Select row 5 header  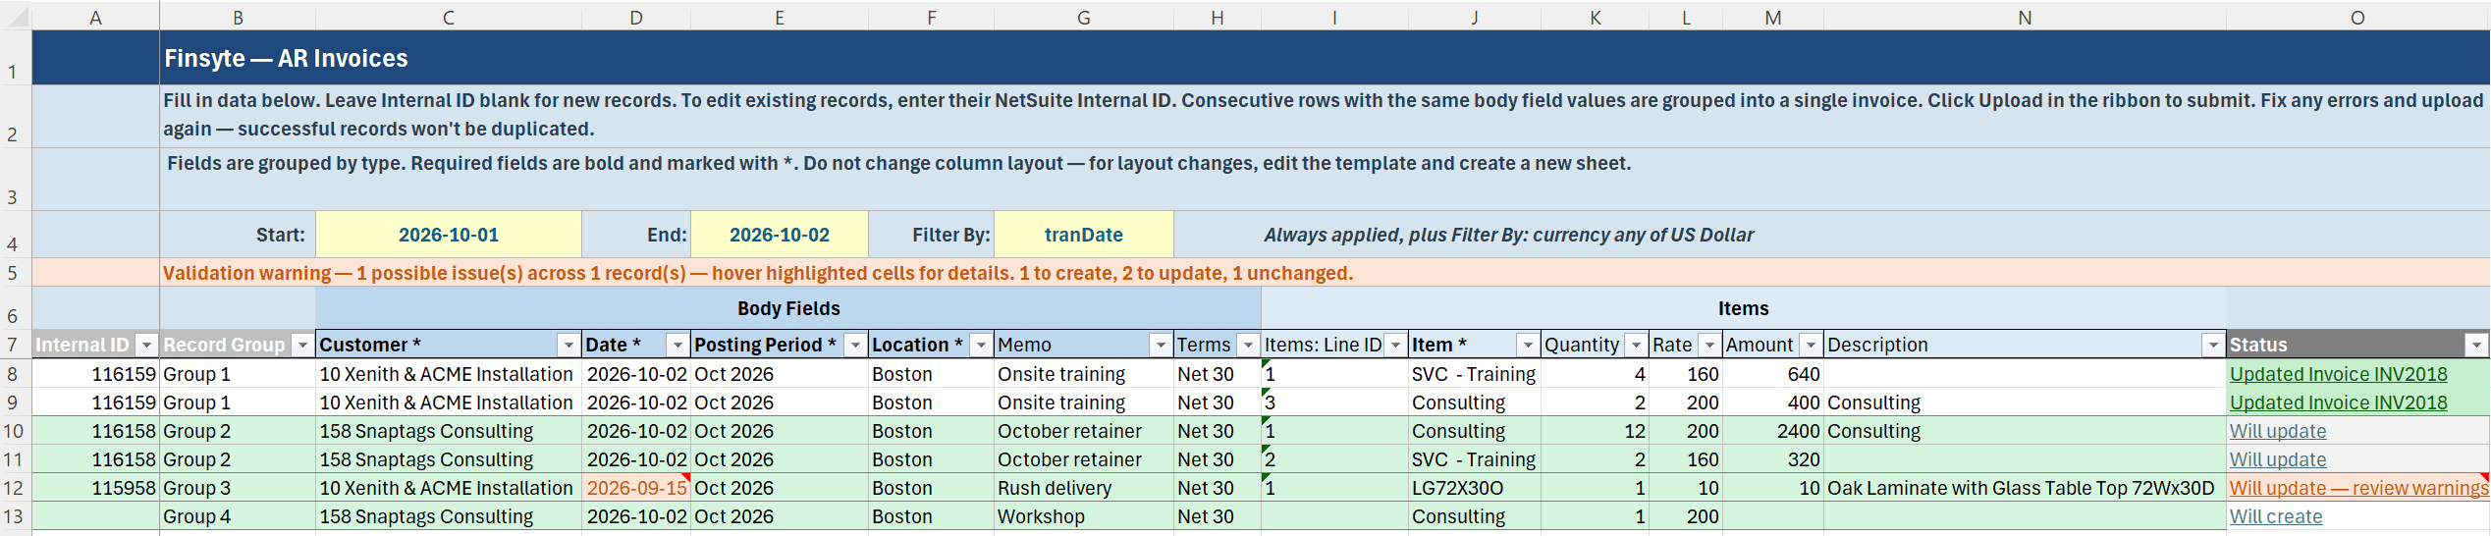tap(14, 273)
